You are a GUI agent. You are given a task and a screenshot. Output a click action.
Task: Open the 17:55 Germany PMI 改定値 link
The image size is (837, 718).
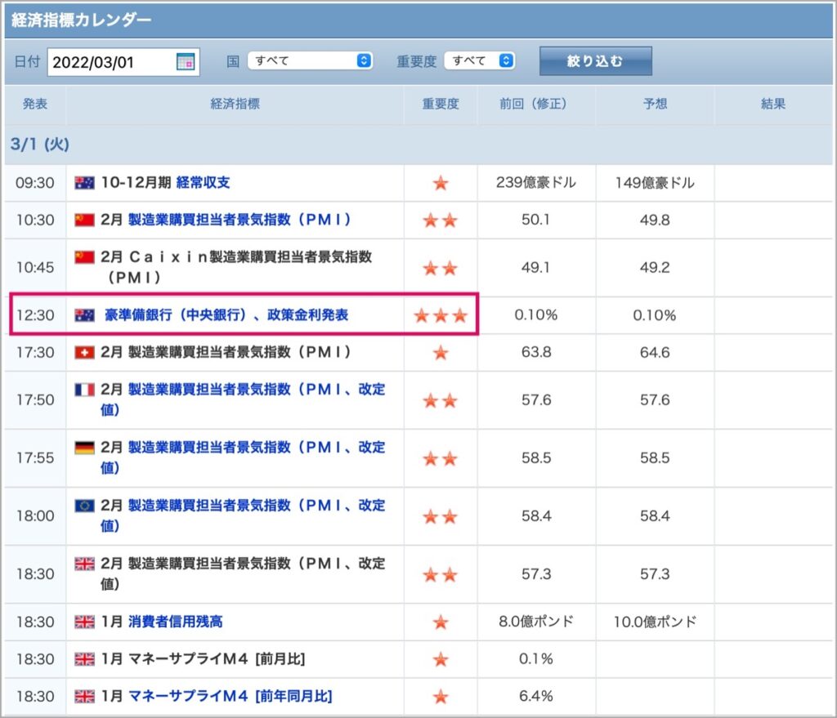pyautogui.click(x=243, y=457)
